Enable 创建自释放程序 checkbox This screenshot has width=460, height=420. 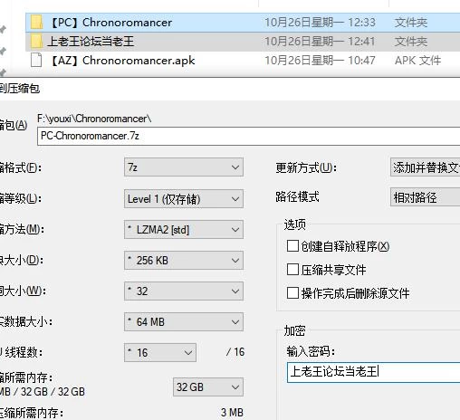pos(292,246)
